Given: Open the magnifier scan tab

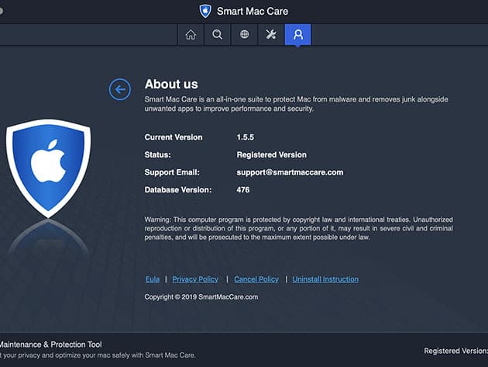Looking at the screenshot, I should pyautogui.click(x=218, y=34).
